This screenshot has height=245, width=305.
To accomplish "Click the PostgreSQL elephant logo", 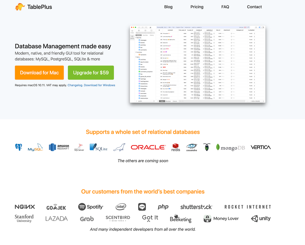I will click(18, 147).
